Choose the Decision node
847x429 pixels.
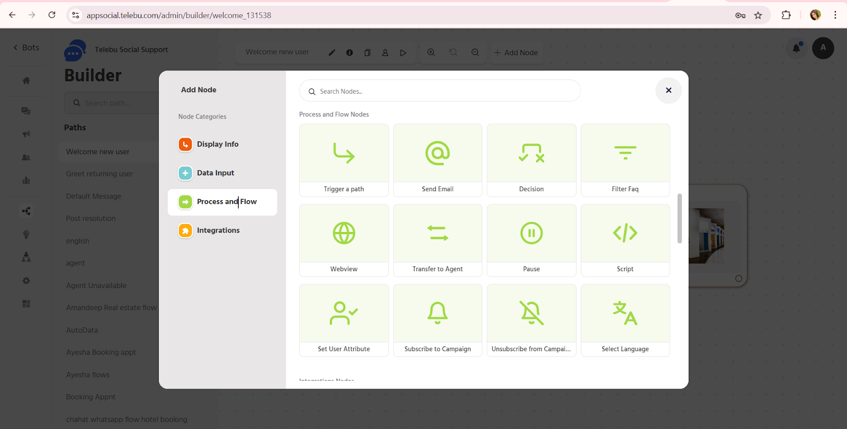531,160
